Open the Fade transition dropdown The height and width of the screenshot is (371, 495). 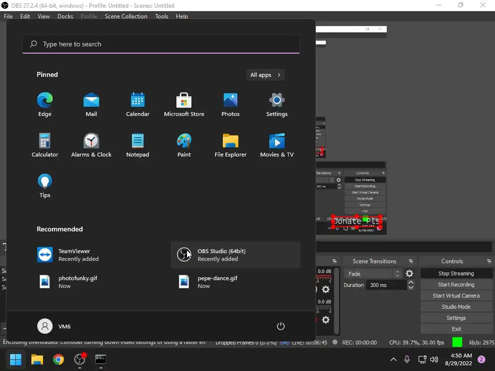tap(373, 274)
